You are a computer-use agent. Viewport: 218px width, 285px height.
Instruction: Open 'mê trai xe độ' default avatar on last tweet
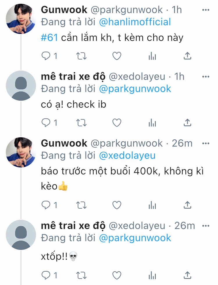21,235
